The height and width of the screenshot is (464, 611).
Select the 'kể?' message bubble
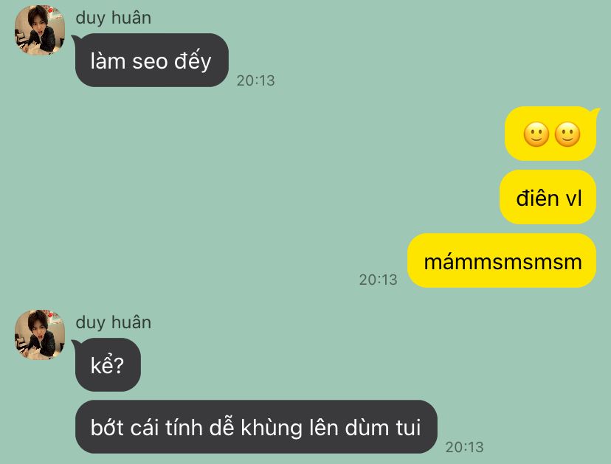(x=108, y=365)
